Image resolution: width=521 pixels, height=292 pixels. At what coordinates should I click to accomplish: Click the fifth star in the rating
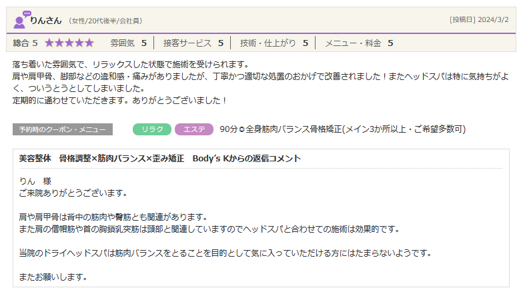[x=89, y=43]
